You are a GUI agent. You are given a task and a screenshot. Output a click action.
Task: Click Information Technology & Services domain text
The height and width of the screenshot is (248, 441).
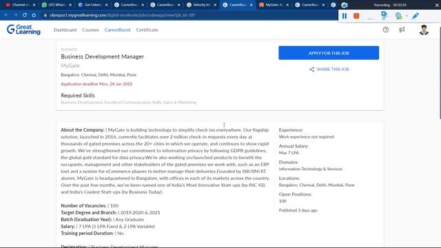(x=311, y=169)
